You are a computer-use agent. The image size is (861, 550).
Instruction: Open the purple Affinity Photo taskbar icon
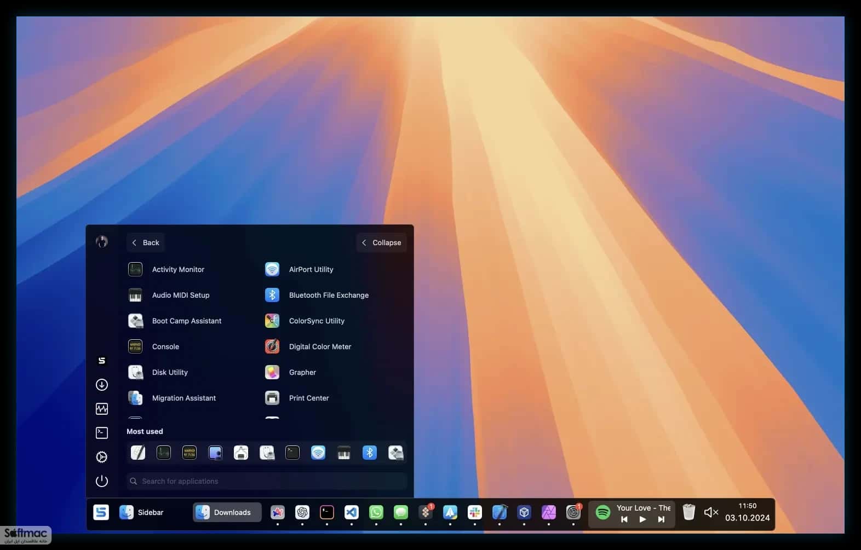click(x=549, y=512)
